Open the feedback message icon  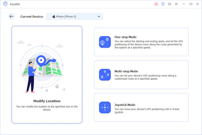coord(169,4)
